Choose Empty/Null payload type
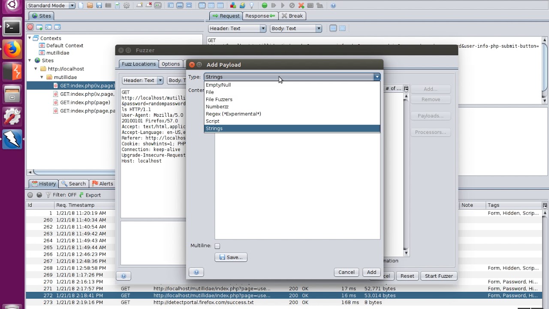The image size is (549, 309). coord(292,85)
